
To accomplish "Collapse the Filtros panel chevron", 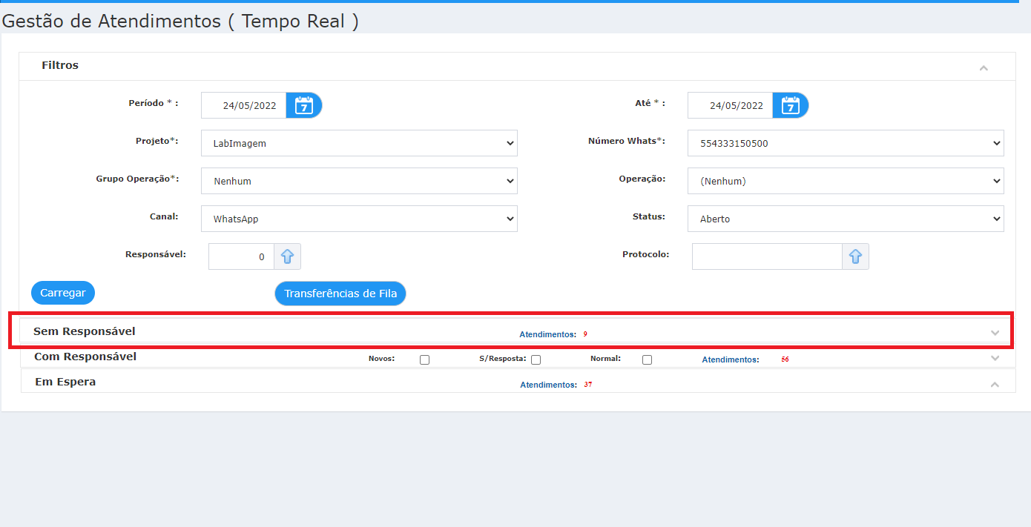I will [984, 67].
